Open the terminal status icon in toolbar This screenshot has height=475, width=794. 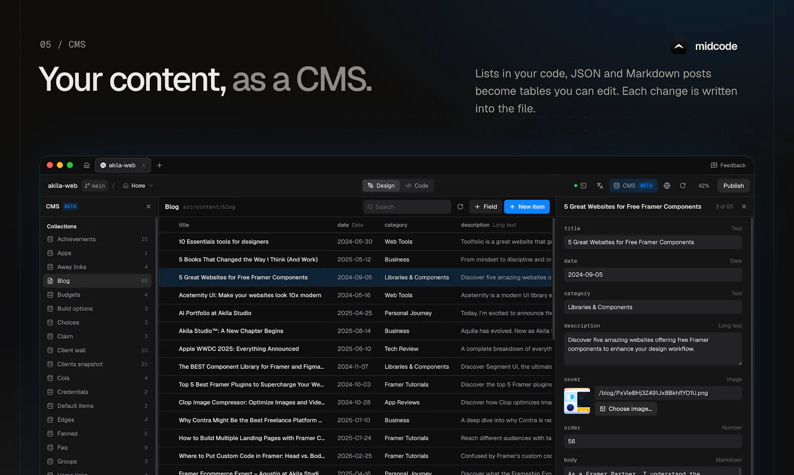pos(584,186)
